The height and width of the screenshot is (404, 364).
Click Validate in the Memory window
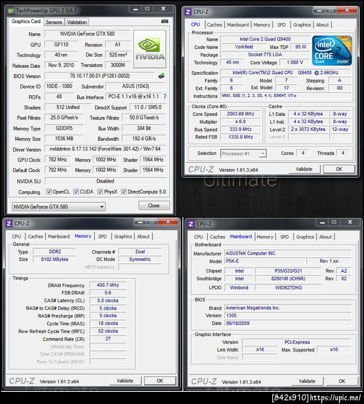[125, 381]
